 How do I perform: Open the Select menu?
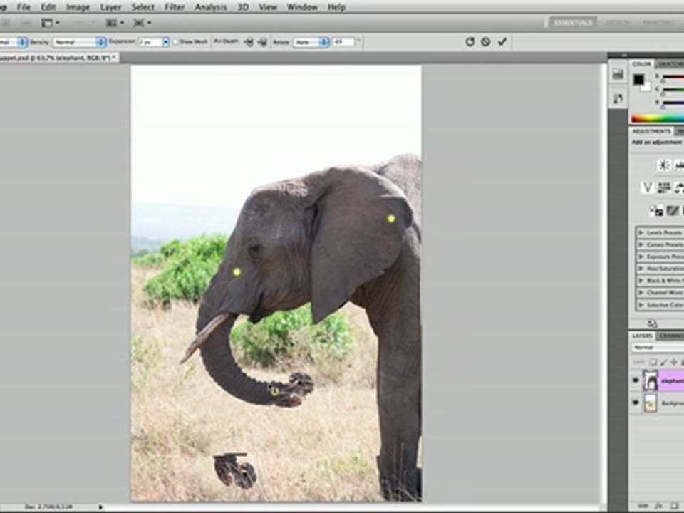[142, 7]
